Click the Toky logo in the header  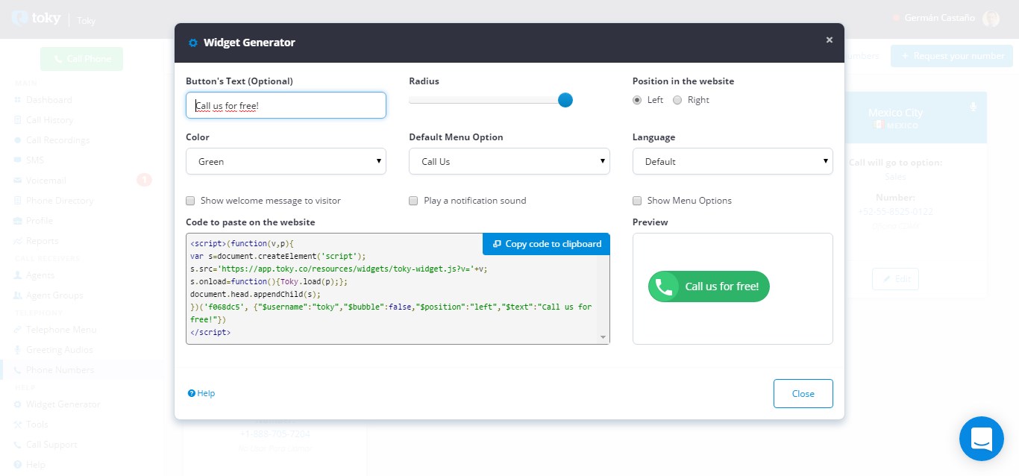click(37, 19)
